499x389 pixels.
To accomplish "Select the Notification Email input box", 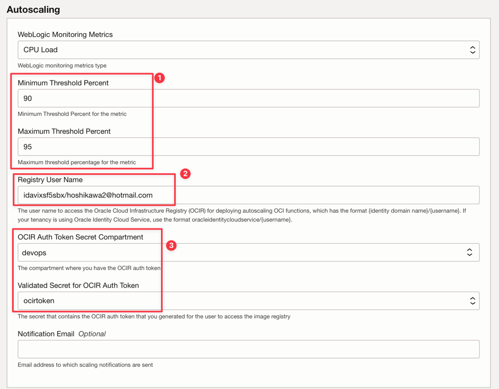I will 248,349.
